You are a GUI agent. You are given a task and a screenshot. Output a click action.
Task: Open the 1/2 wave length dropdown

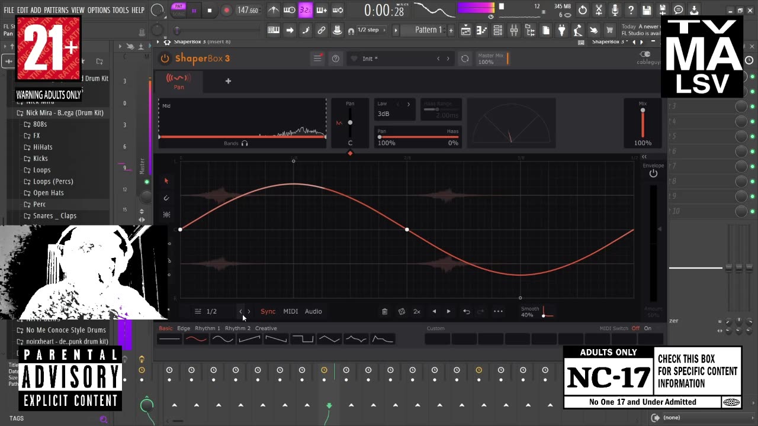[206, 311]
